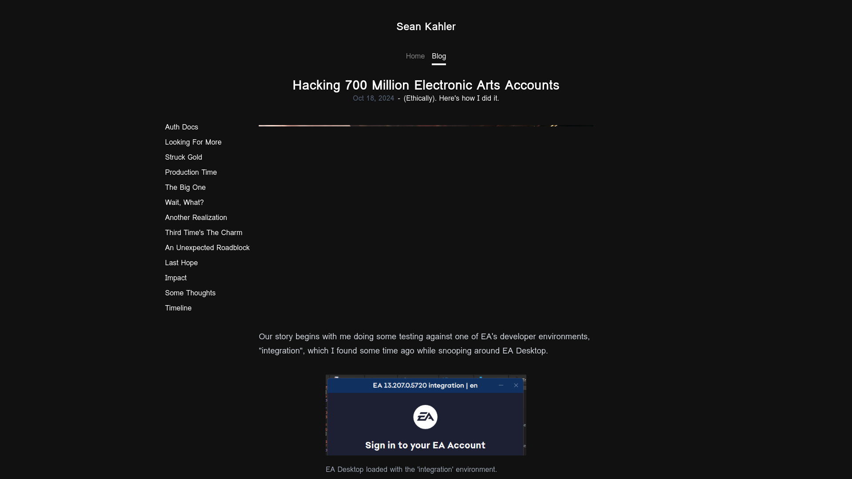Select the Production Time sidebar link
852x479 pixels.
click(191, 172)
